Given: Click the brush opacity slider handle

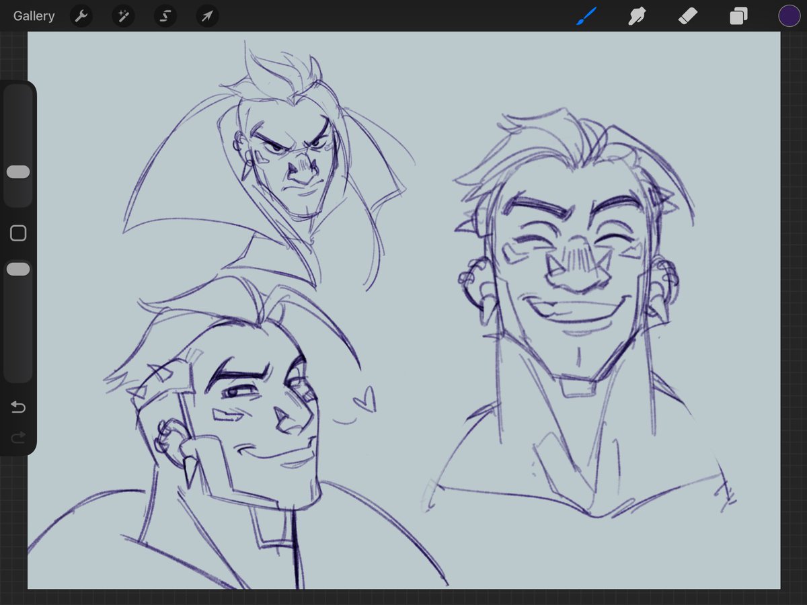Looking at the screenshot, I should [x=18, y=269].
